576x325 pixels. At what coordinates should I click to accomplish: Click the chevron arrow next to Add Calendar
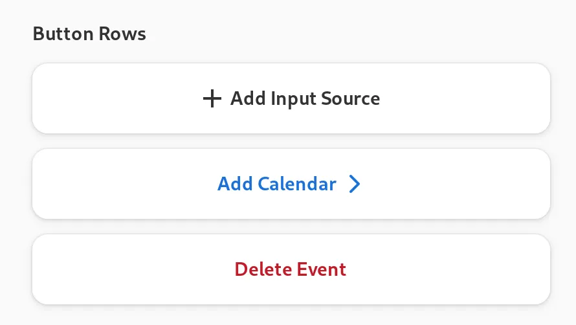(354, 185)
